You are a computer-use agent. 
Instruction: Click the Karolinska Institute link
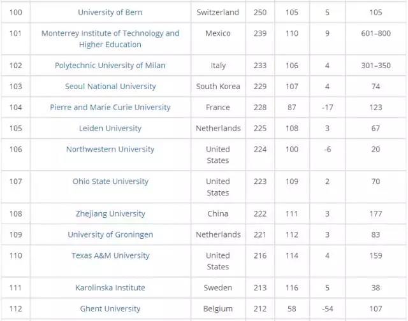(x=110, y=287)
